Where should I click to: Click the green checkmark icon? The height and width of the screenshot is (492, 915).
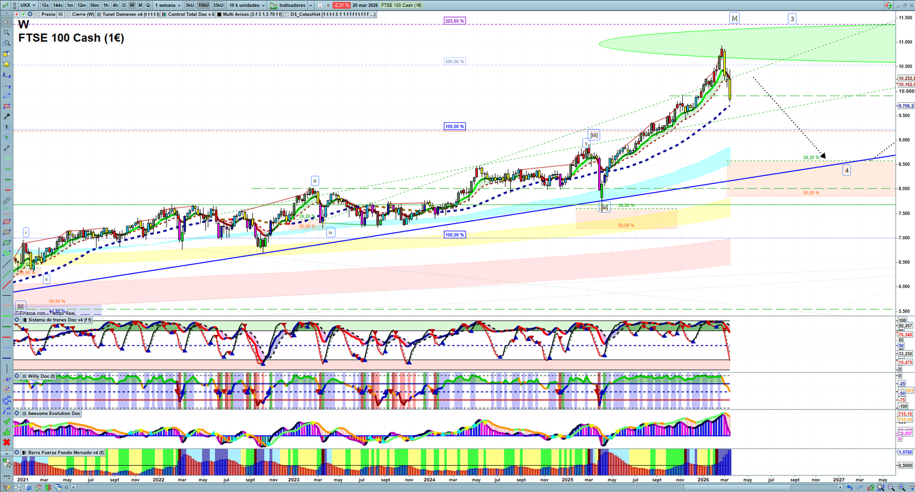pos(7,421)
